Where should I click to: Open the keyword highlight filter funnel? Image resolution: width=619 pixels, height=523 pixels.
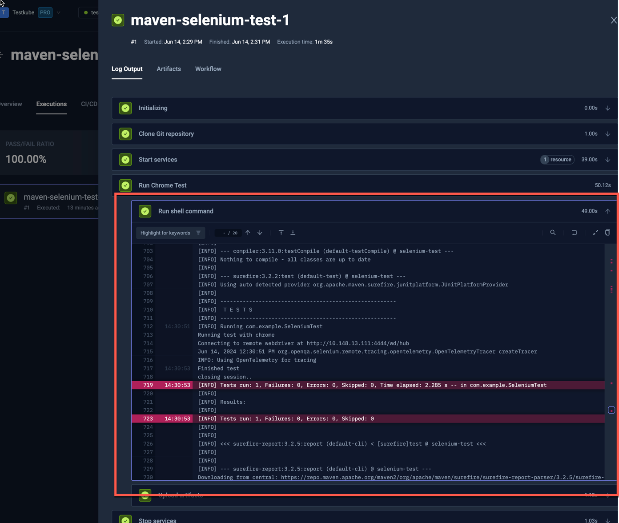[198, 233]
